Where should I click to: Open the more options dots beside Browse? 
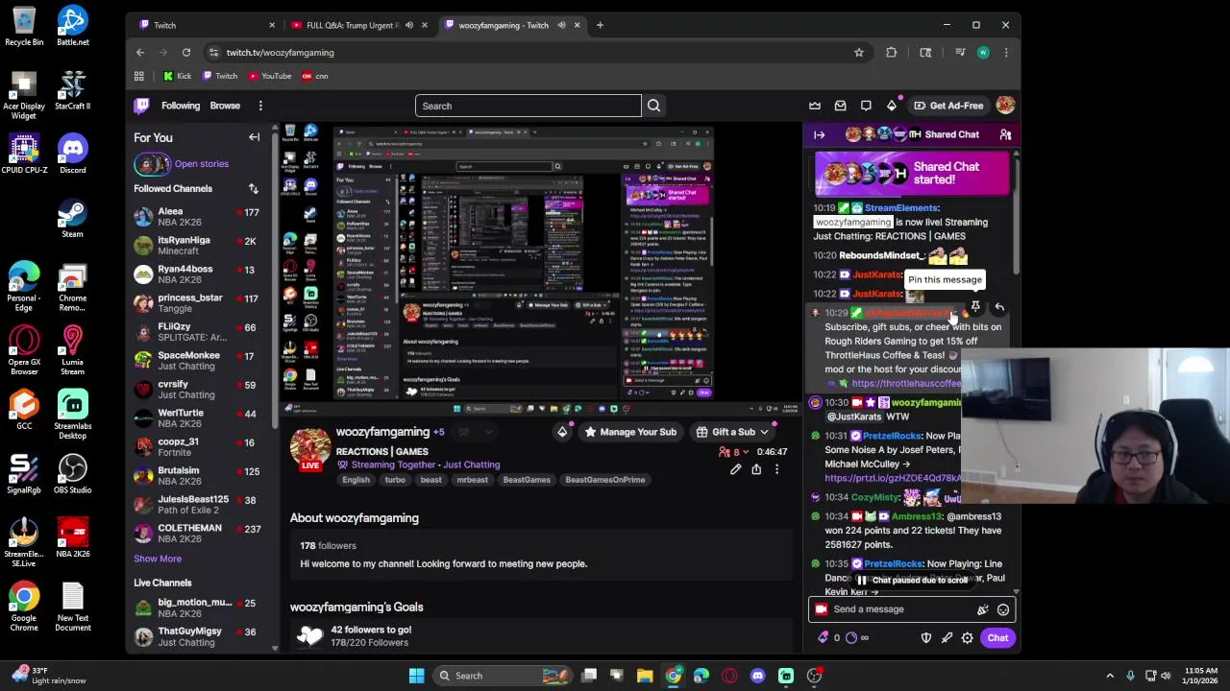pos(260,106)
